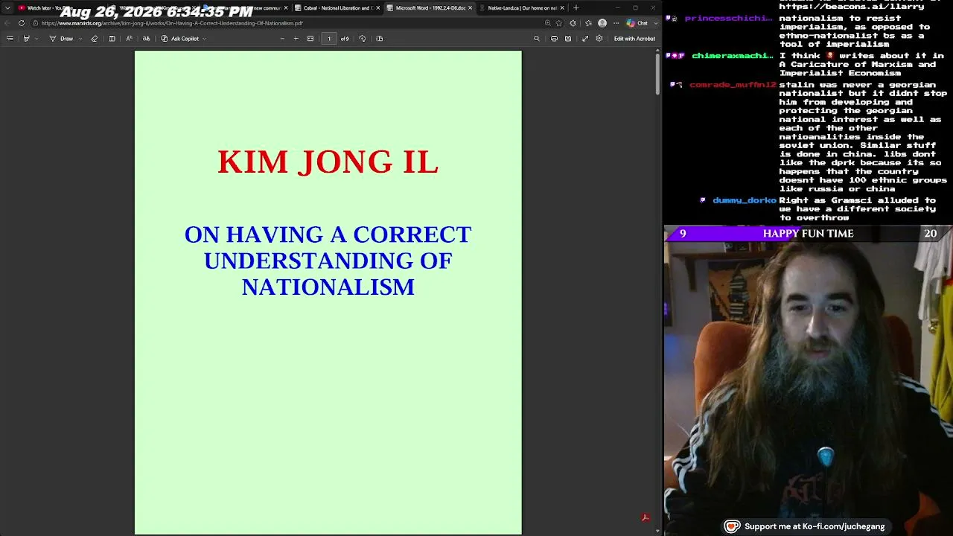Open PDF viewer settings gear
The width and height of the screenshot is (953, 536).
(x=599, y=39)
